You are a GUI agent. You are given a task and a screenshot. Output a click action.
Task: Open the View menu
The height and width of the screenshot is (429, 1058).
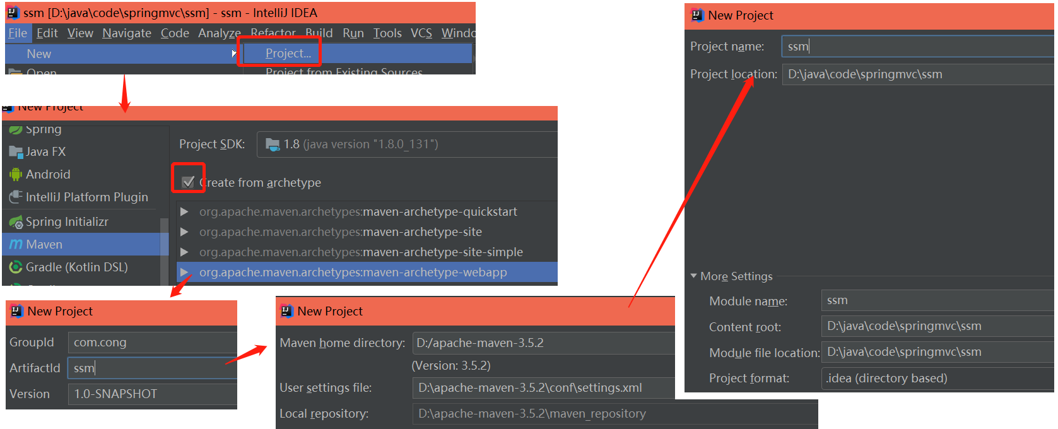[x=80, y=33]
